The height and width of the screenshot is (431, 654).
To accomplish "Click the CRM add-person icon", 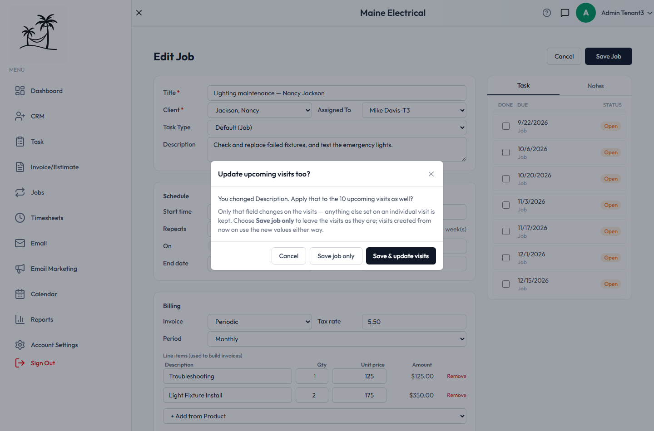I will pyautogui.click(x=20, y=116).
